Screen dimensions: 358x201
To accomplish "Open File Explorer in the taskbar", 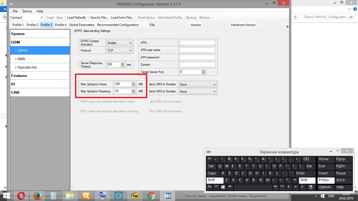I will point(70,196).
